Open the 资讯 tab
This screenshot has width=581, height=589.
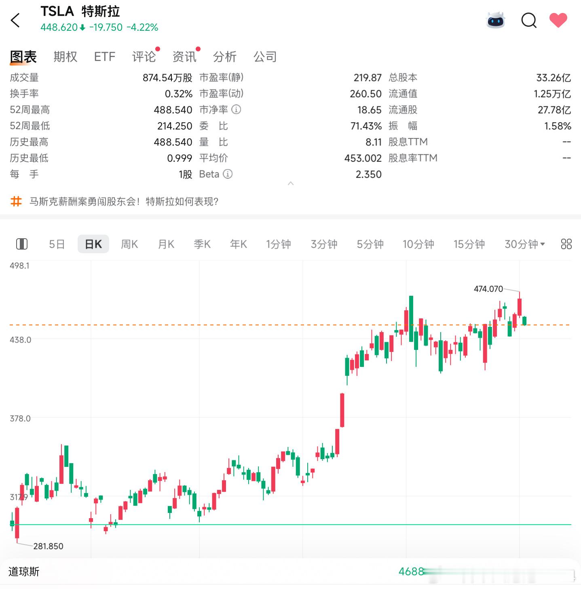[184, 57]
